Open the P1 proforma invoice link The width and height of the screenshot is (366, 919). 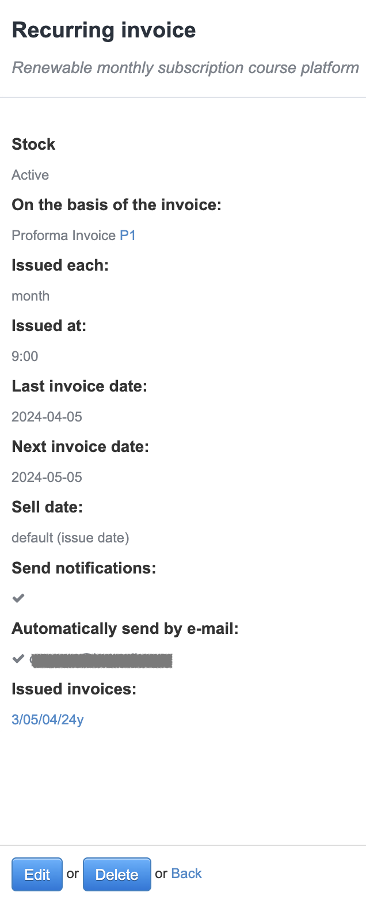point(127,236)
